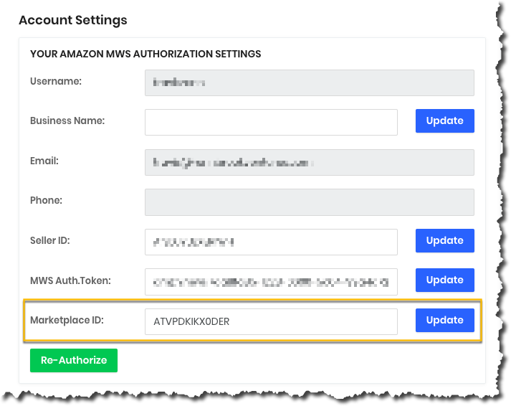The height and width of the screenshot is (406, 511).
Task: Click the Business Name label
Action: (x=67, y=121)
